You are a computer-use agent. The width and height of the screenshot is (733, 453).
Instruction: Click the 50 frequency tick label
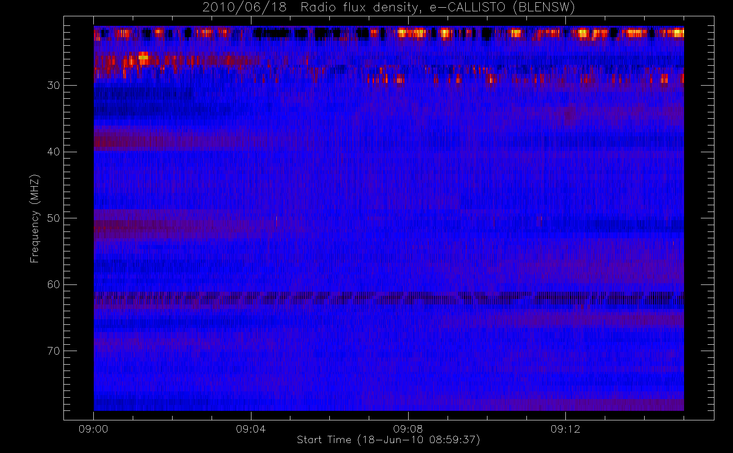pos(53,218)
